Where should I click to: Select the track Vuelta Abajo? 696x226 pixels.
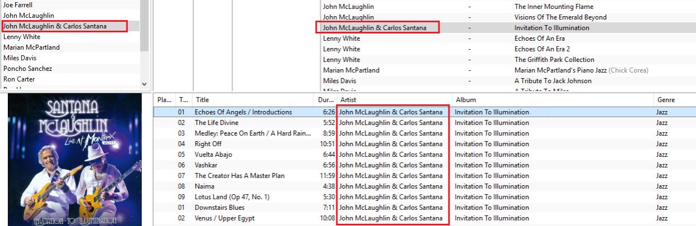(213, 155)
